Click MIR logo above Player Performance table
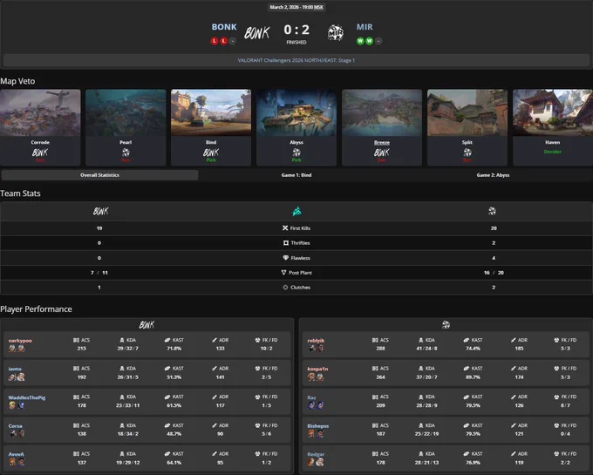The image size is (593, 475). point(446,324)
